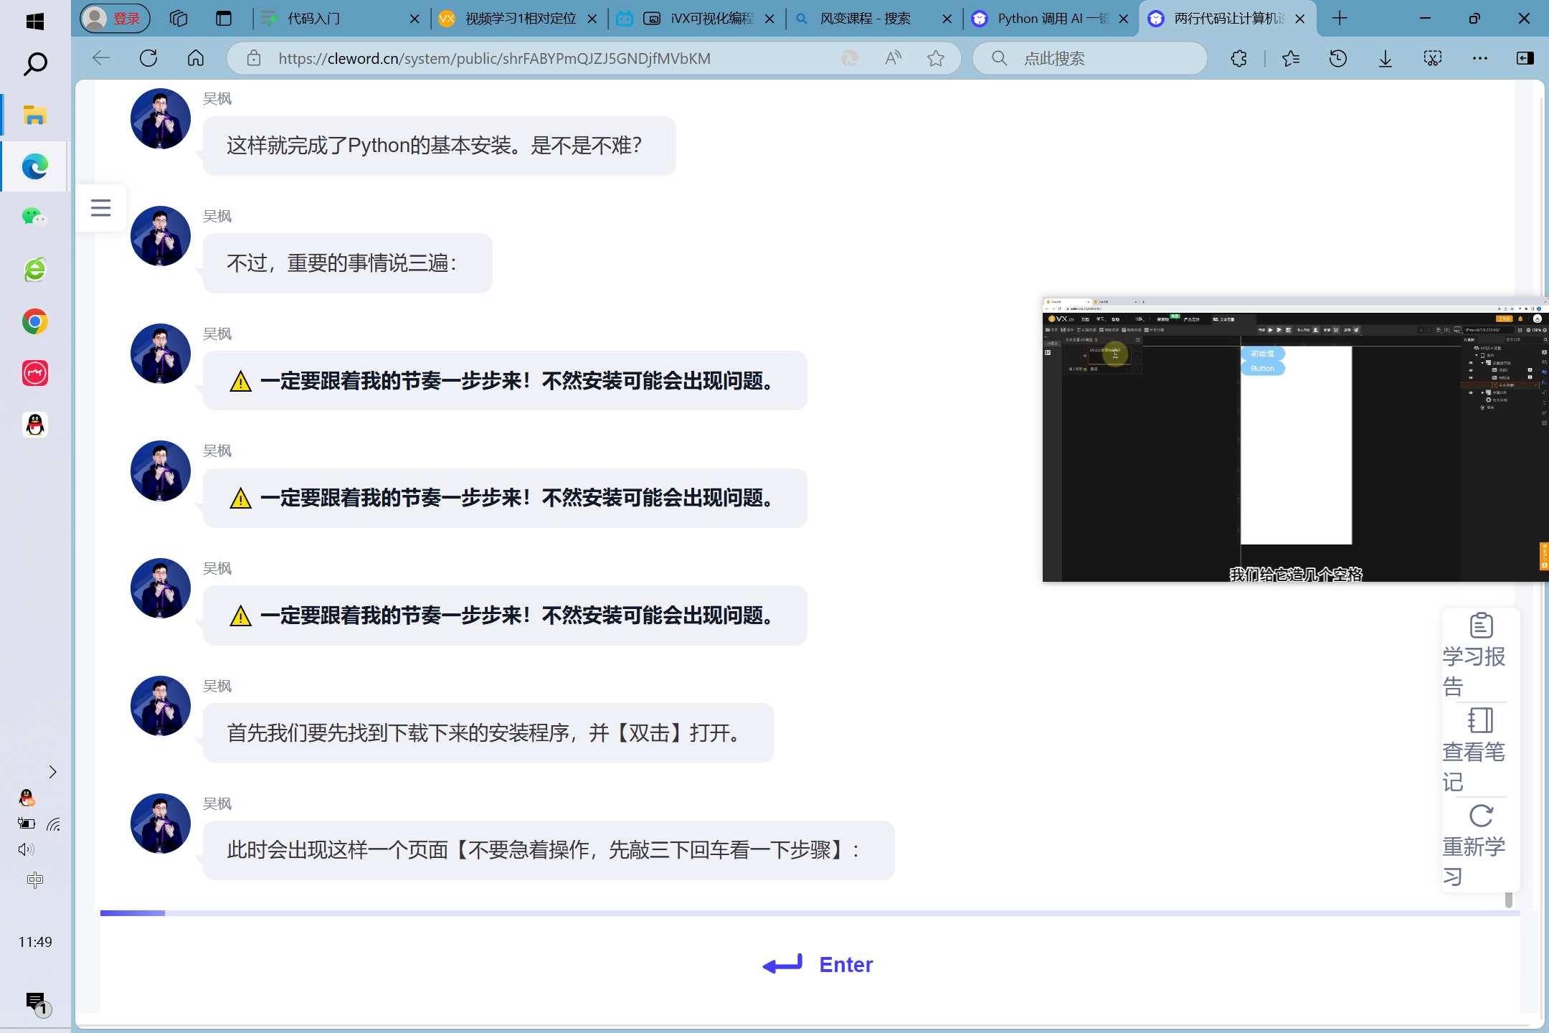Switch to the 视频学习1相对定位 tab
This screenshot has width=1549, height=1033.
[518, 19]
